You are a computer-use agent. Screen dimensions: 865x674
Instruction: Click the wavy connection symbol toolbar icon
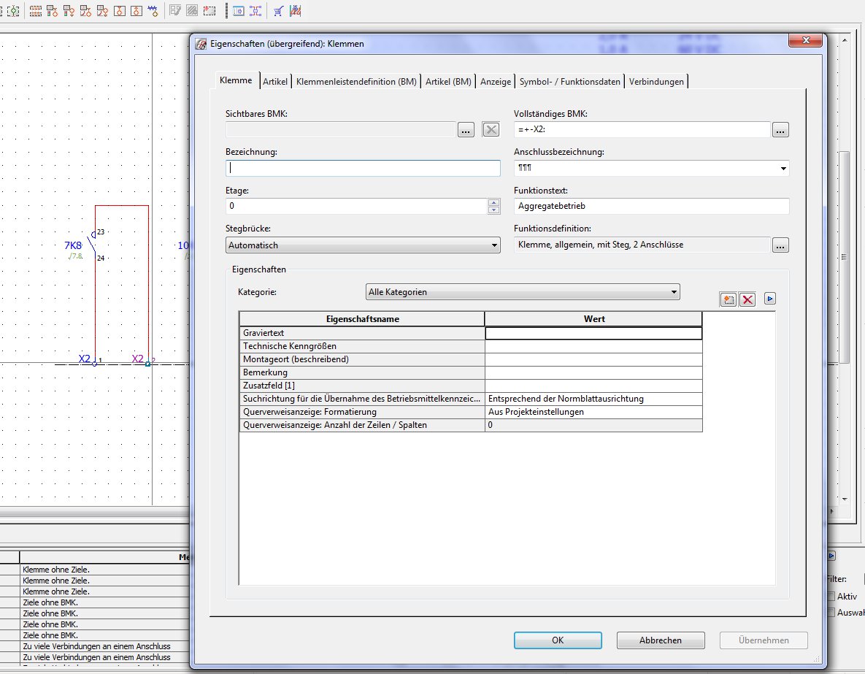153,11
